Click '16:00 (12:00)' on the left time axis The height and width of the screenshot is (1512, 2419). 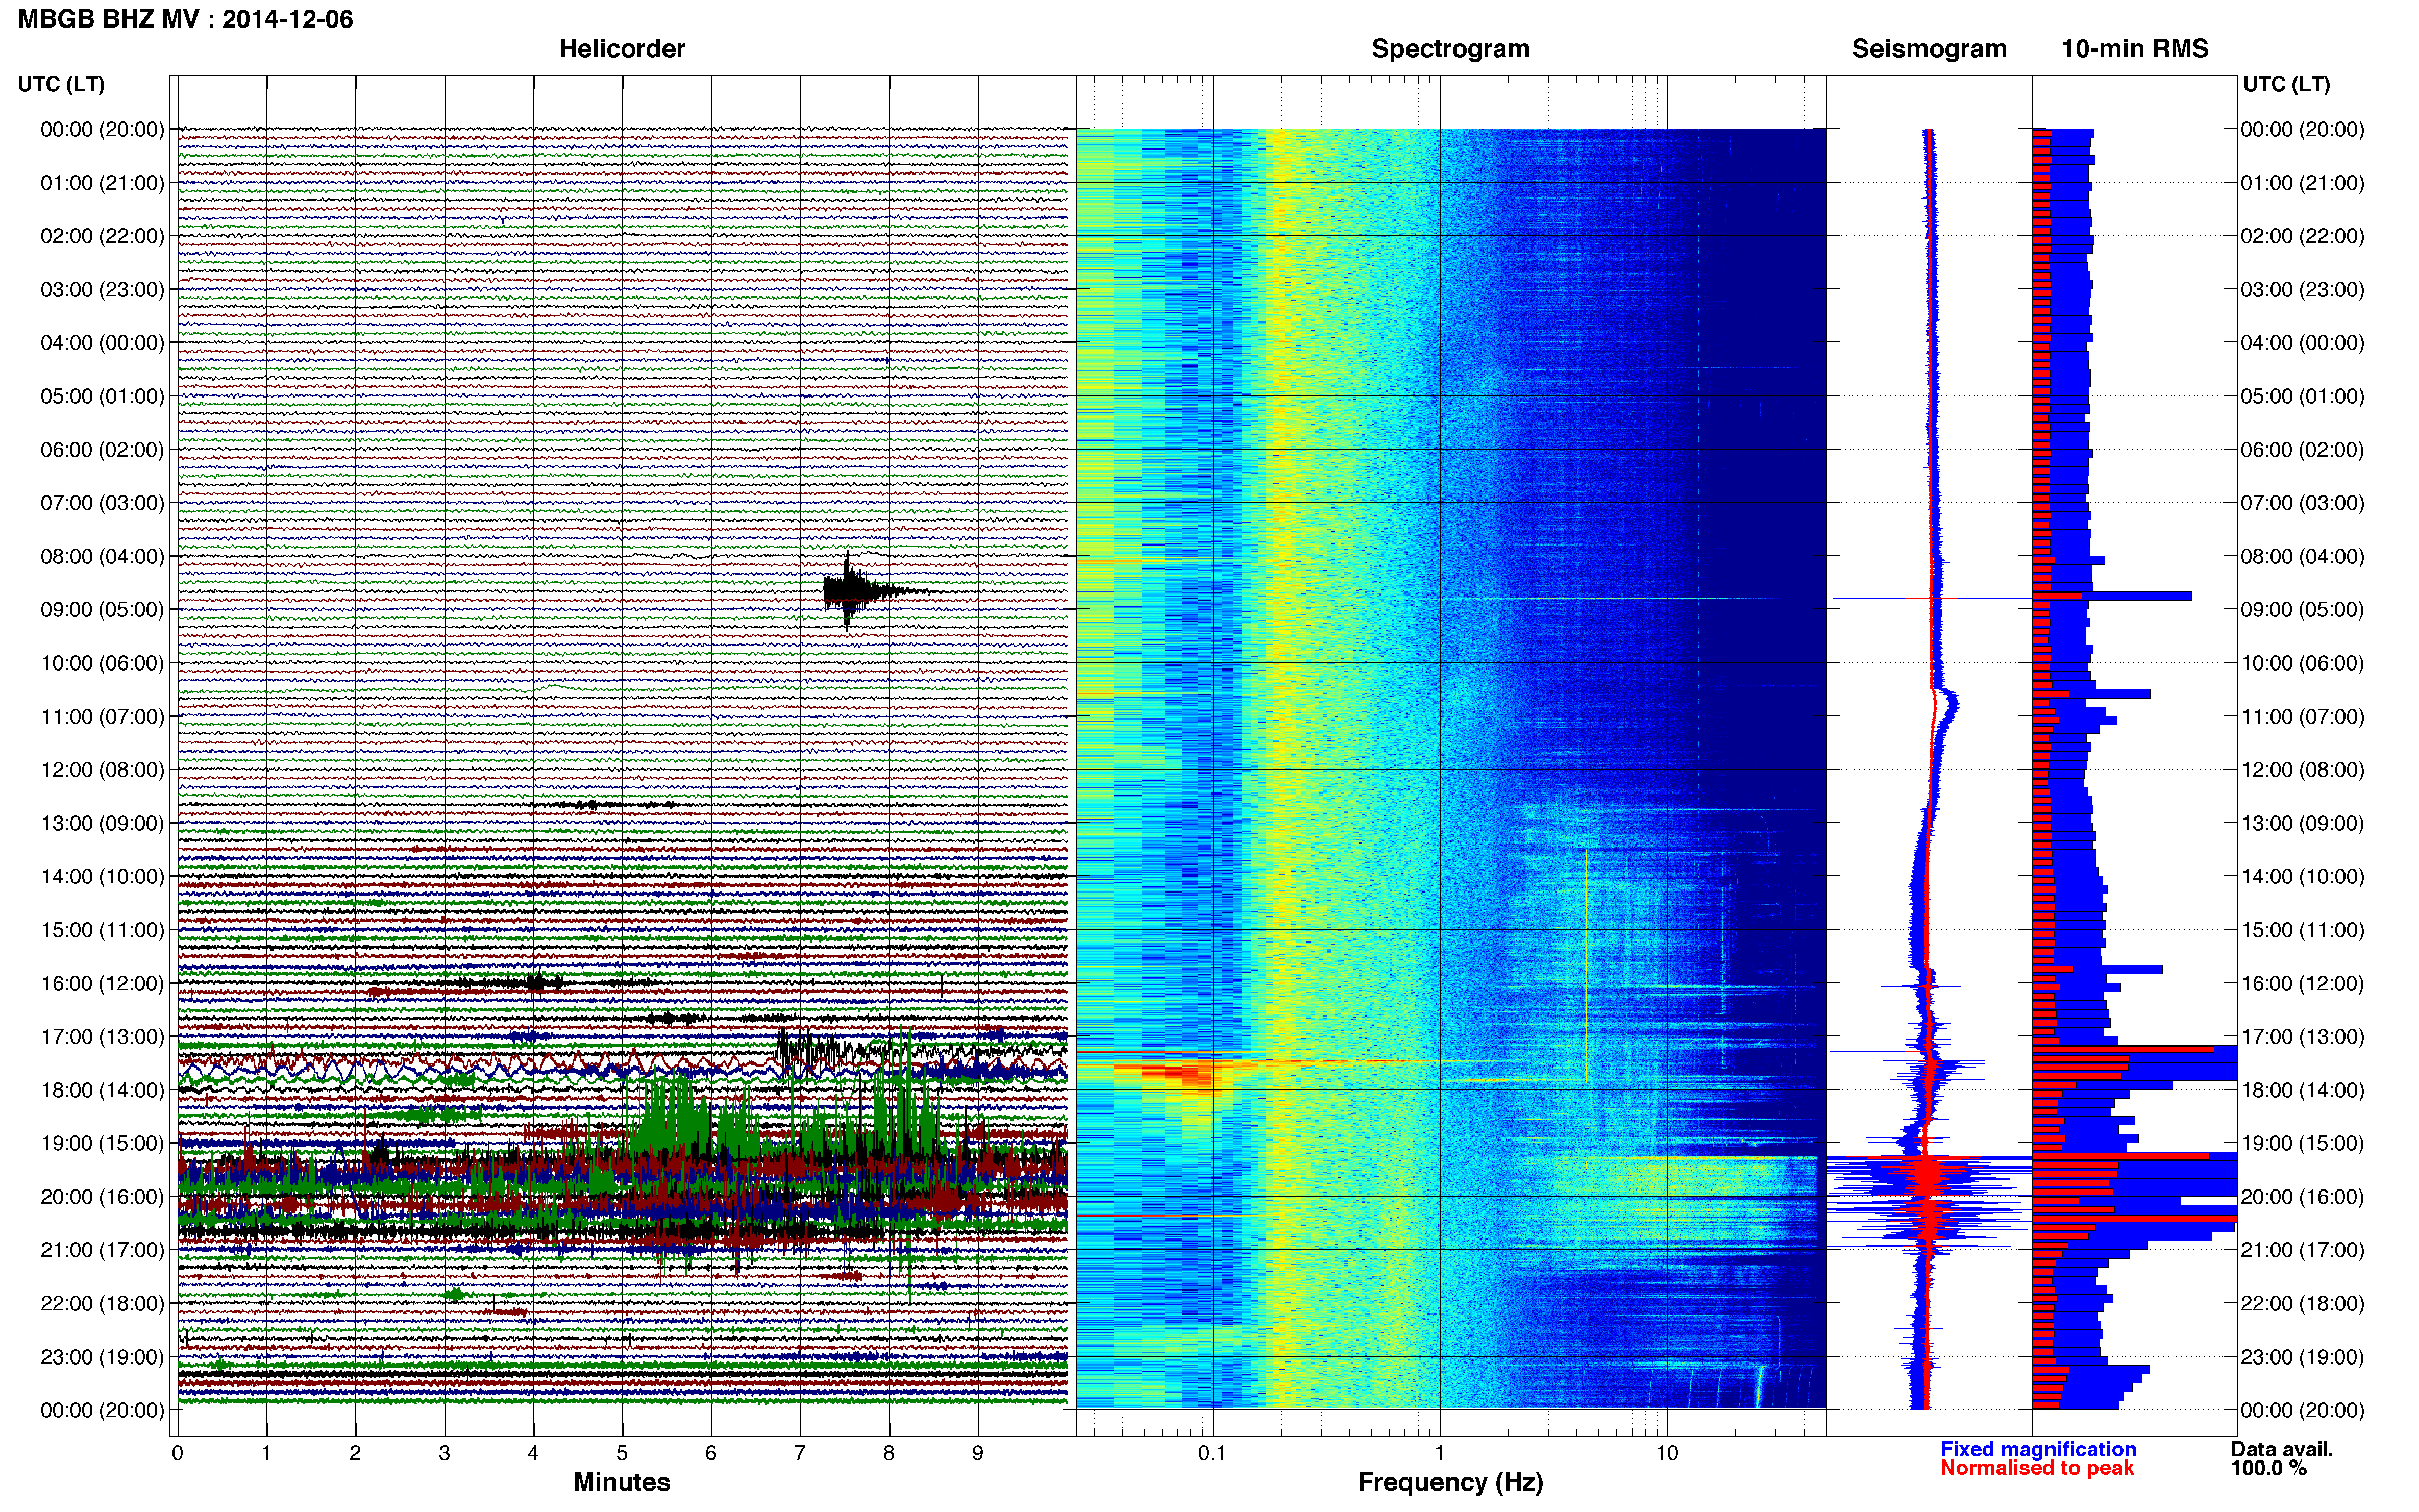click(x=102, y=983)
